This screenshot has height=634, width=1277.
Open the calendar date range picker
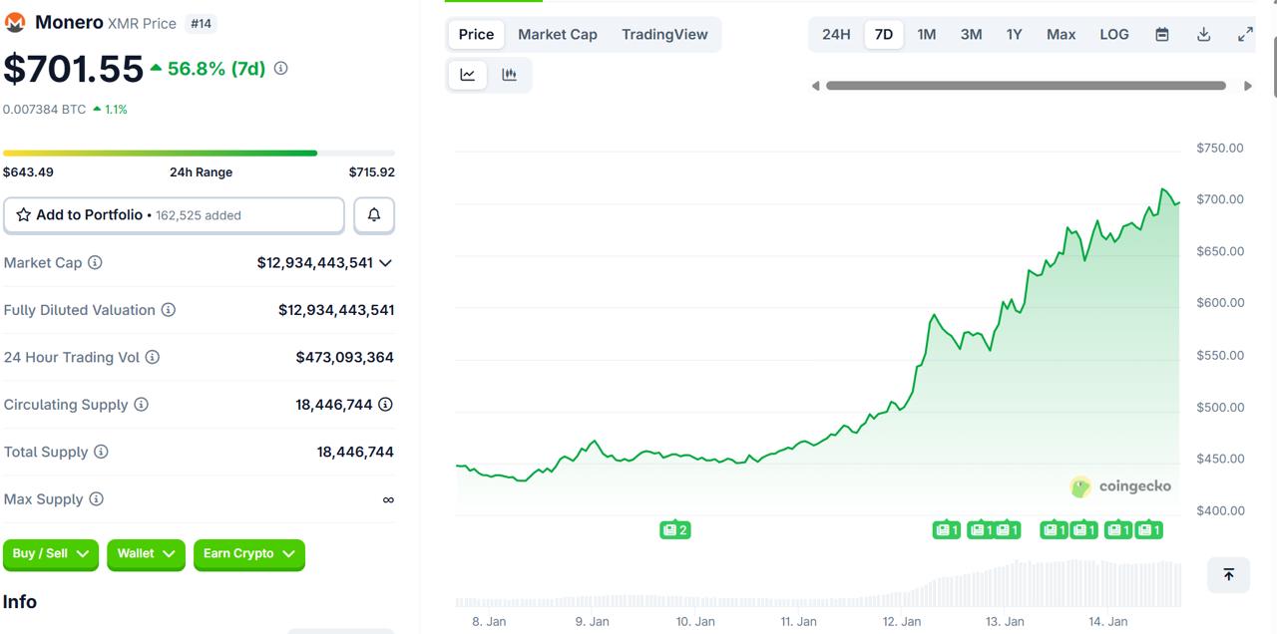[x=1161, y=33]
